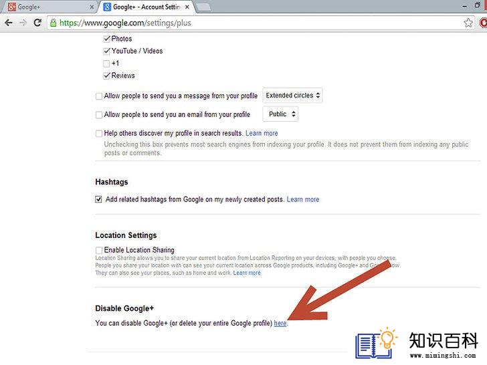
Task: Click 'here' to disable Google+
Action: click(280, 323)
